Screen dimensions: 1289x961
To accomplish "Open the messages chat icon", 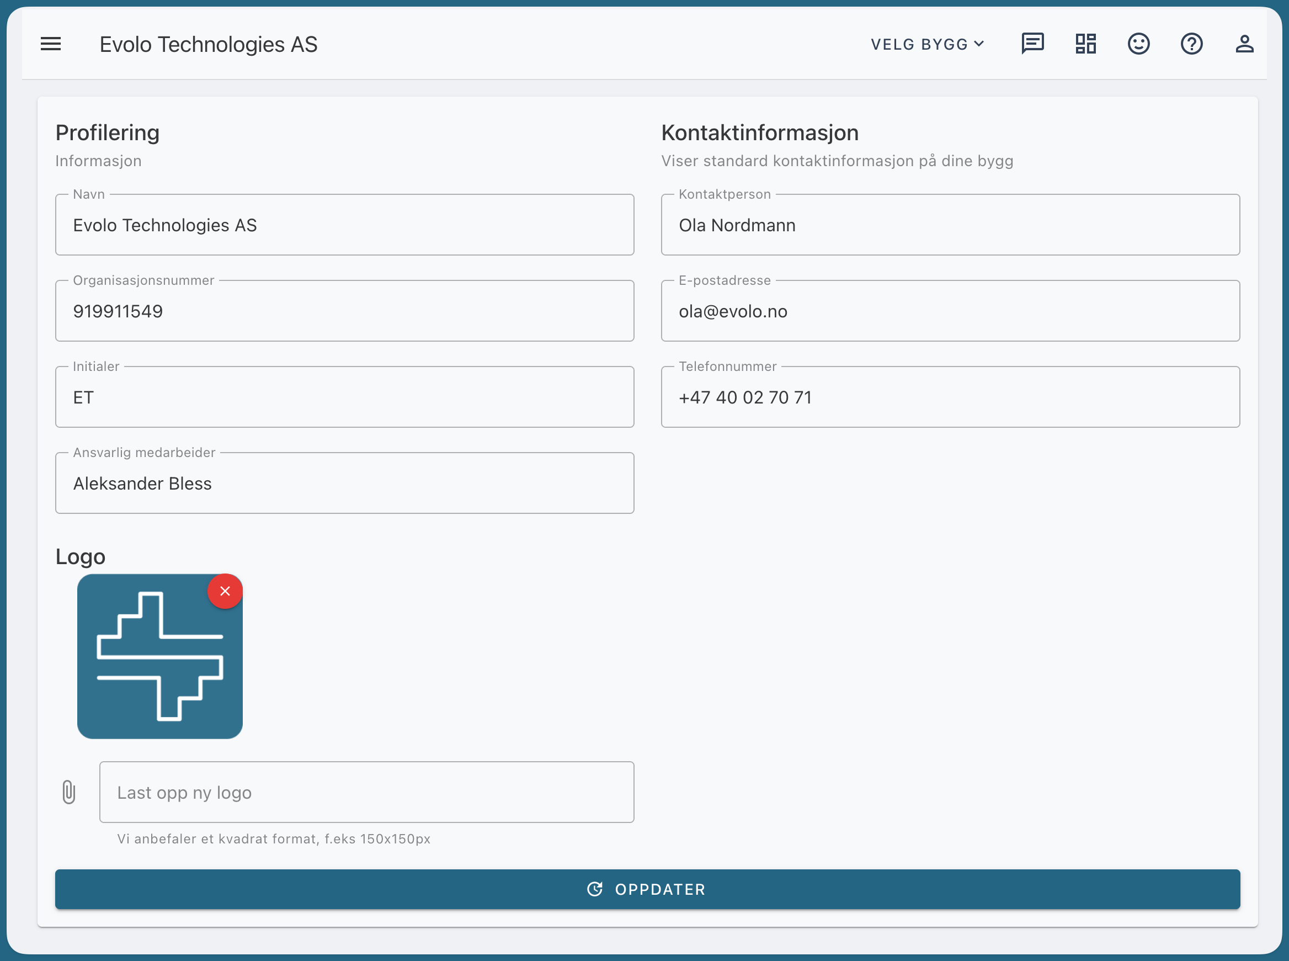I will [1032, 44].
